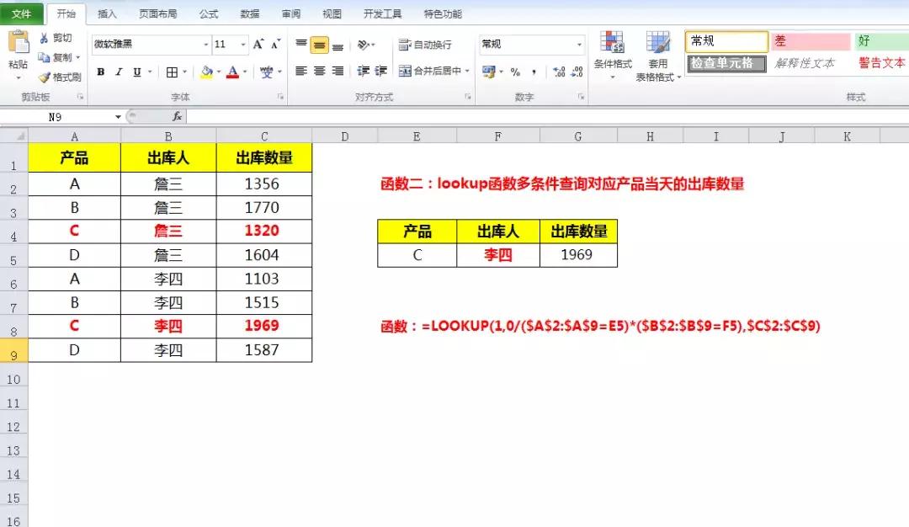Click the phonetic guide (文) icon

click(x=266, y=72)
